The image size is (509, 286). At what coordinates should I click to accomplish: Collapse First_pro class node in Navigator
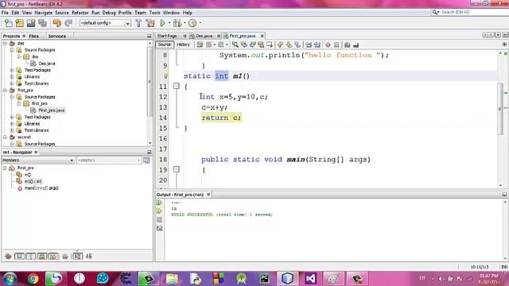[5, 168]
